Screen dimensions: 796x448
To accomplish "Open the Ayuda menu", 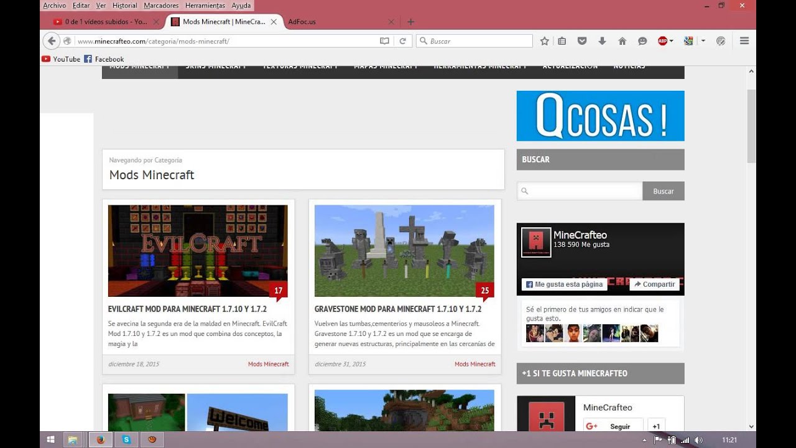I will (241, 6).
